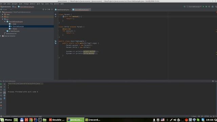The width and height of the screenshot is (217, 122).
Task: Open Run panel settings gear
Action: pyautogui.click(x=213, y=81)
